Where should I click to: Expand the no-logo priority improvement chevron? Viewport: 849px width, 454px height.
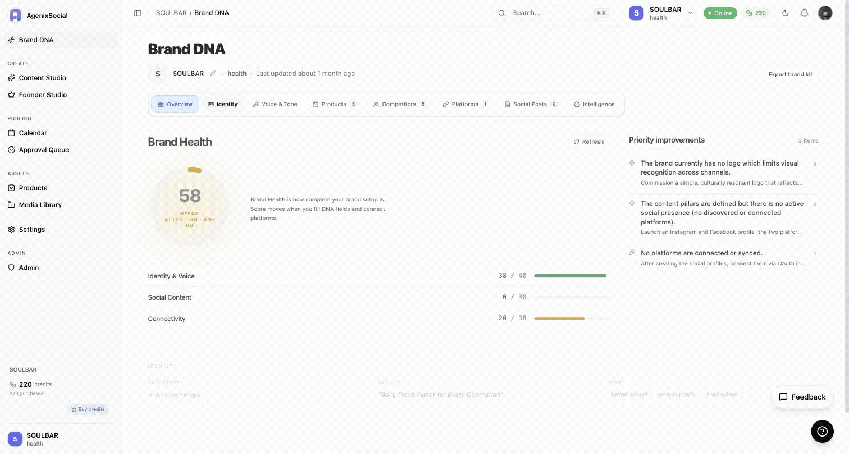pyautogui.click(x=815, y=164)
